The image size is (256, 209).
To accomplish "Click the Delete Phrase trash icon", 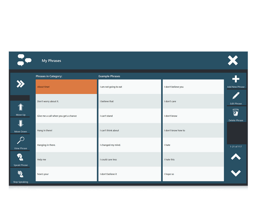I will tap(236, 113).
